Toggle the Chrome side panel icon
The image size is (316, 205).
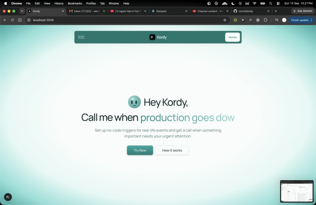[x=20, y=20]
